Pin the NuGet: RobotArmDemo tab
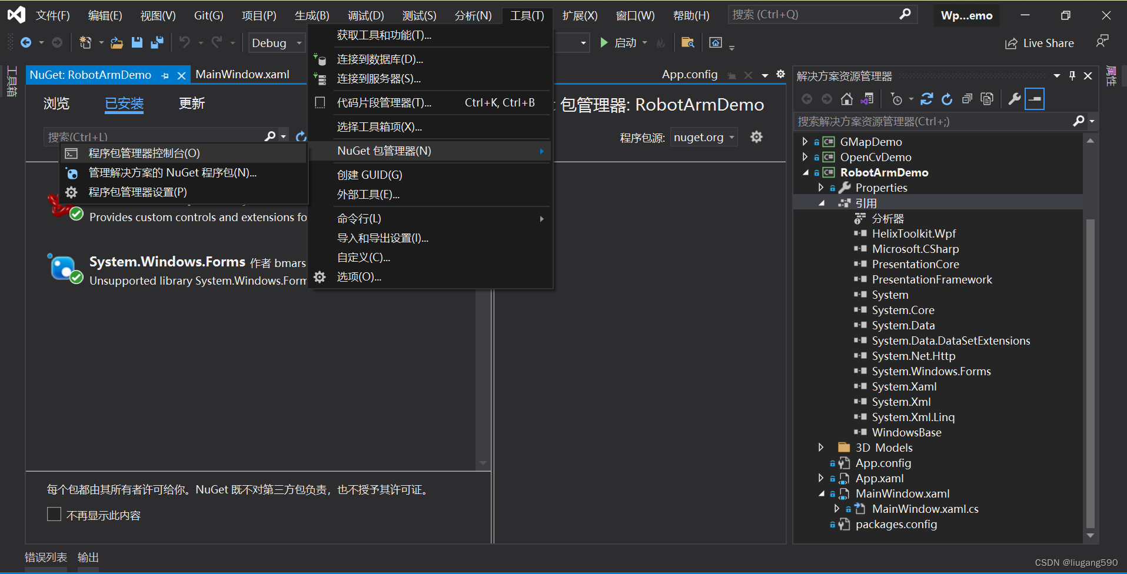This screenshot has width=1127, height=574. coord(165,75)
